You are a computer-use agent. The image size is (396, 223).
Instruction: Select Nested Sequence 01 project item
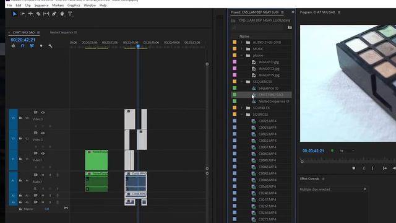pyautogui.click(x=273, y=102)
